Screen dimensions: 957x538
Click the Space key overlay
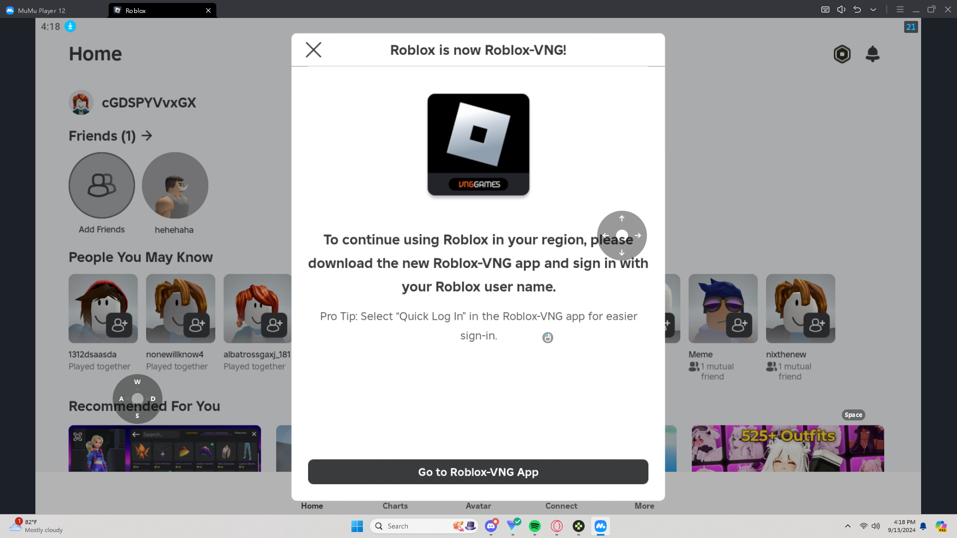pyautogui.click(x=853, y=415)
